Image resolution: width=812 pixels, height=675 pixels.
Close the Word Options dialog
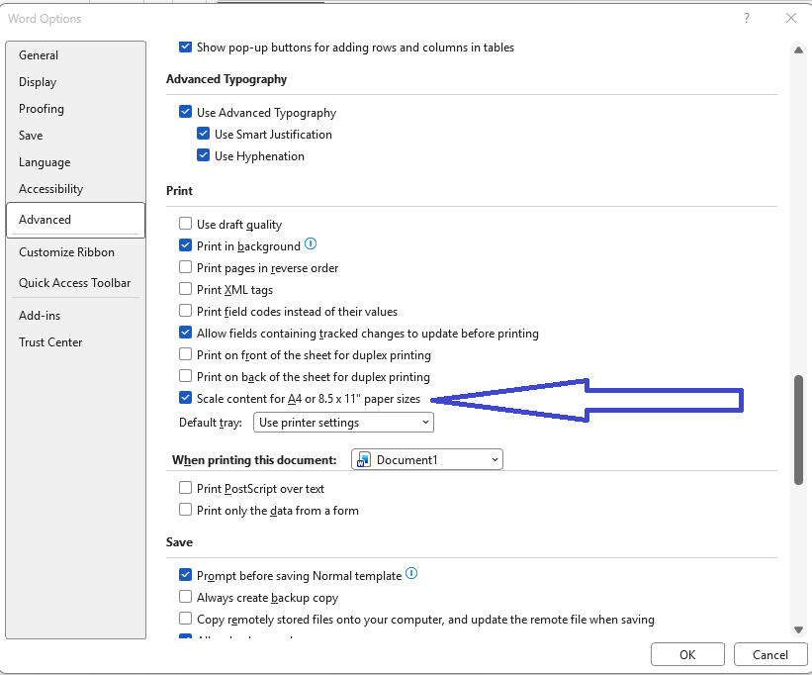coord(791,19)
